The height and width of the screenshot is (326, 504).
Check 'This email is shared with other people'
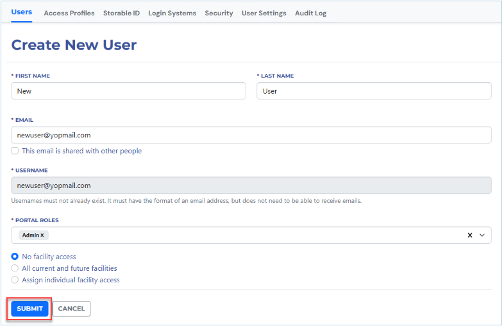(15, 151)
